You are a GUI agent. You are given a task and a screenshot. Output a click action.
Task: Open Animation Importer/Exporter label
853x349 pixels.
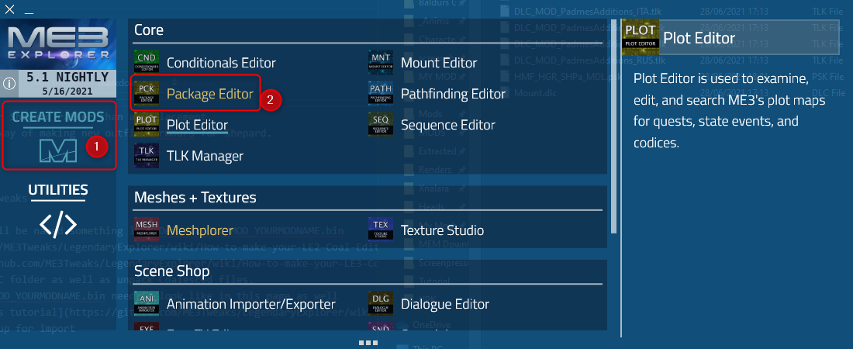250,304
